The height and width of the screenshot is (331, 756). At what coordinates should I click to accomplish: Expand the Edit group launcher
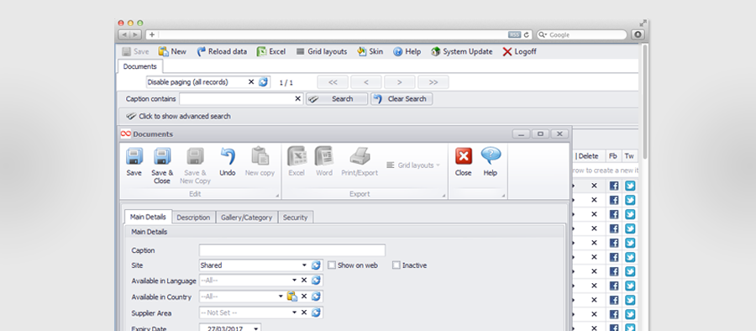[277, 196]
